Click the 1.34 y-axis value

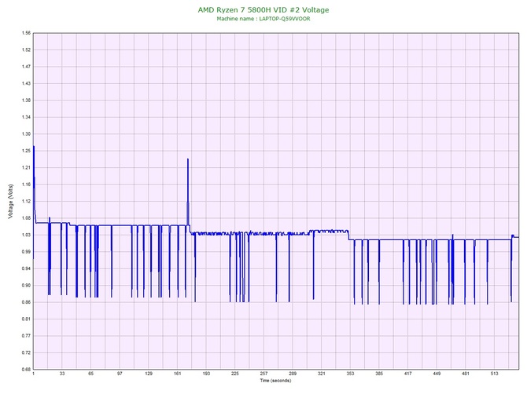coord(26,117)
